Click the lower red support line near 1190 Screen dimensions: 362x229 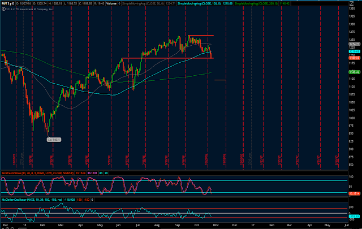[x=167, y=58]
